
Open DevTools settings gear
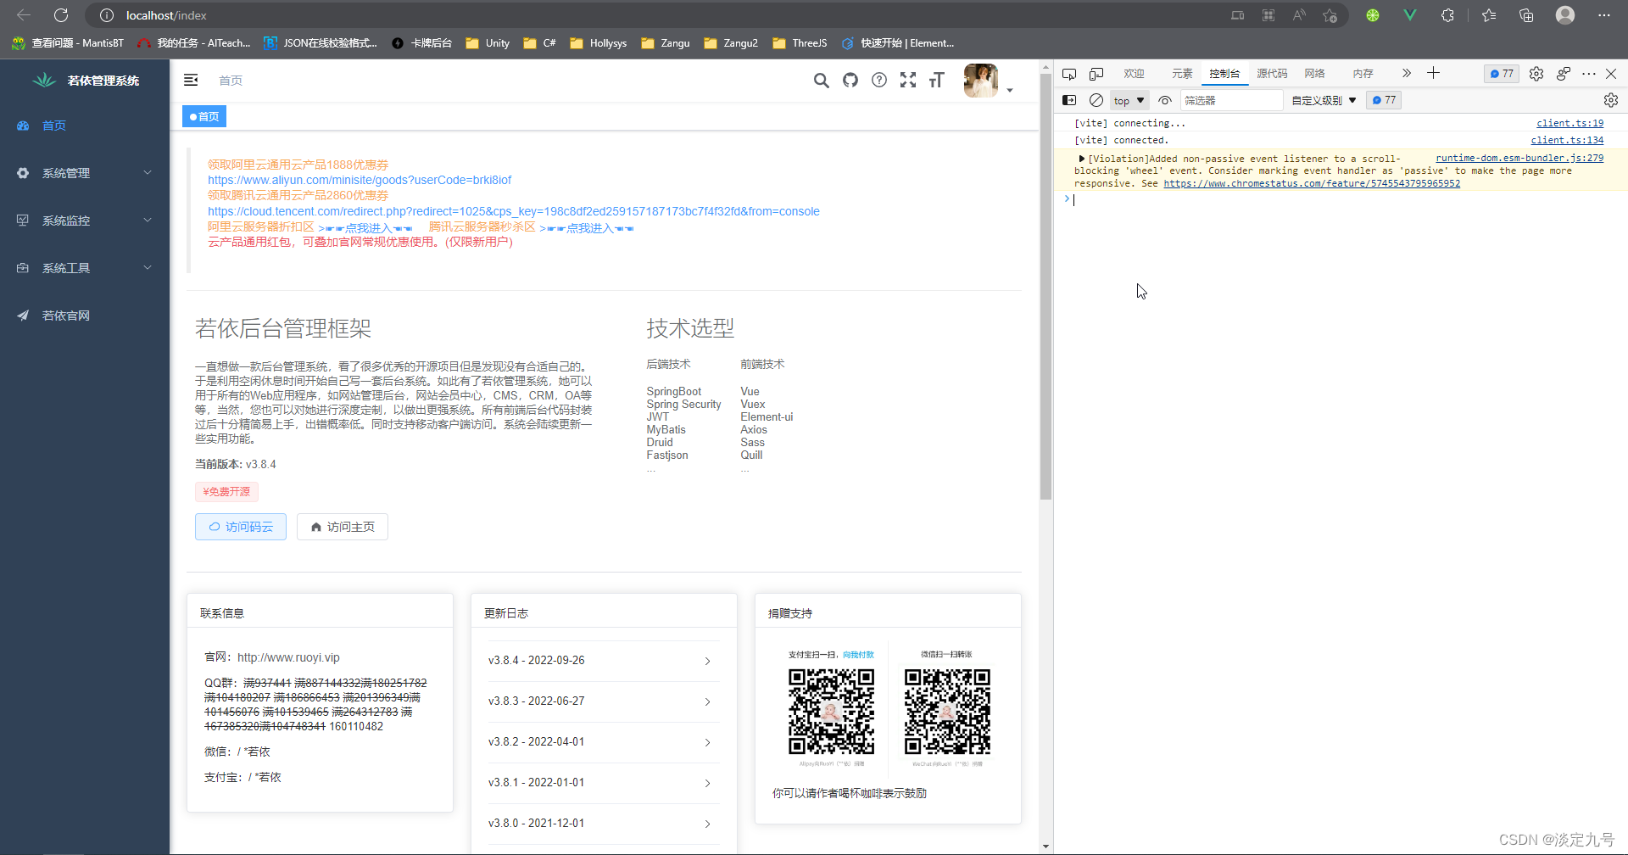tap(1536, 74)
